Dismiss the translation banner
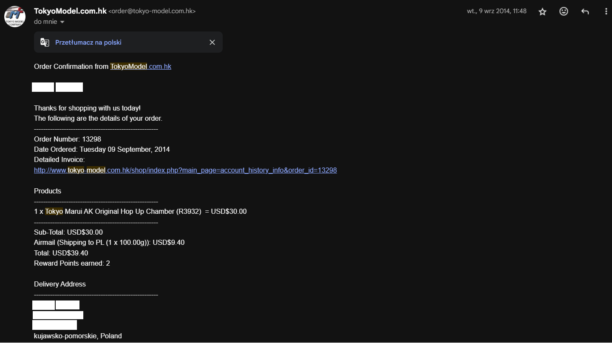612x343 pixels. click(x=212, y=42)
